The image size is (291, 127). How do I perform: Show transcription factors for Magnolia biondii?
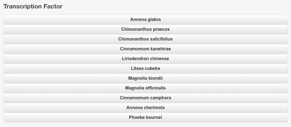click(145, 78)
